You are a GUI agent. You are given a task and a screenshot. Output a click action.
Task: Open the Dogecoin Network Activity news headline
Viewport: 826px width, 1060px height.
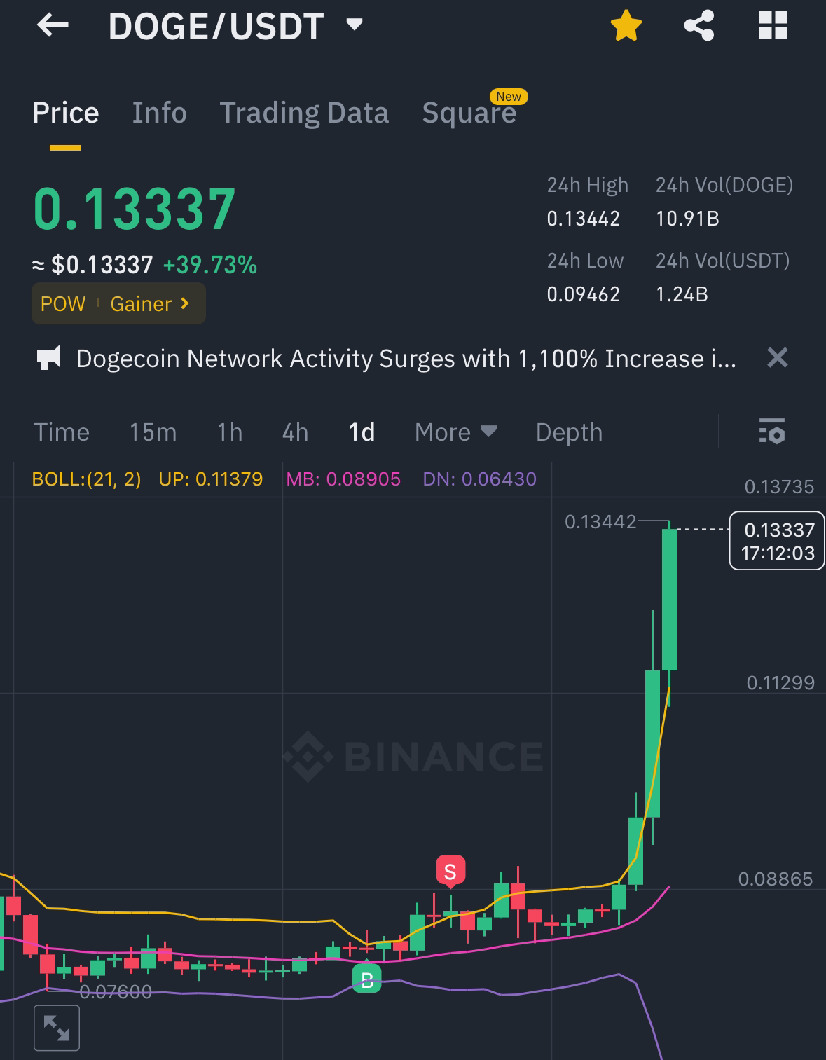point(406,359)
